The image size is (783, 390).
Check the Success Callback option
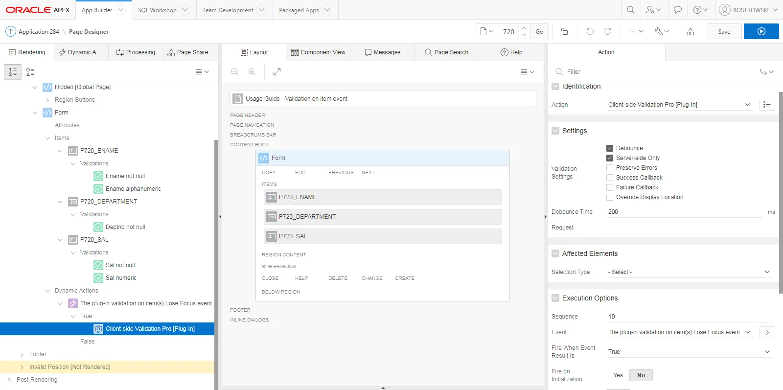610,178
